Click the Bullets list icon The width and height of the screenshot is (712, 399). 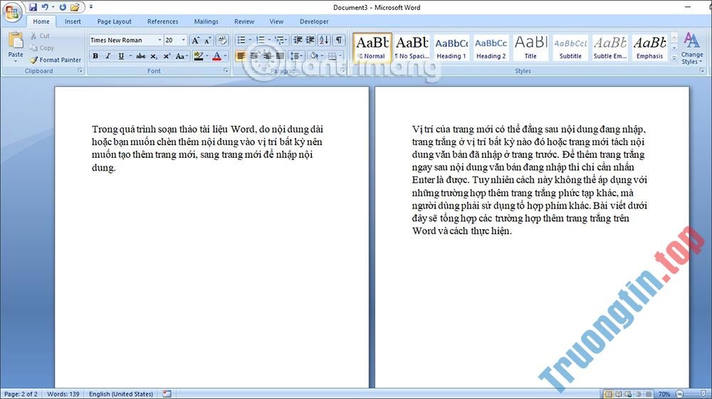pos(241,40)
